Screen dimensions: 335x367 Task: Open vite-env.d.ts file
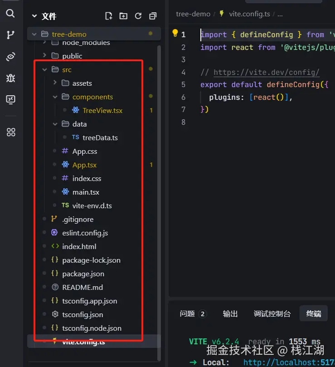pos(92,206)
